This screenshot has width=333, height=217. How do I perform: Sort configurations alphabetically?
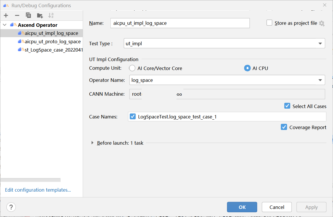[x=51, y=15]
